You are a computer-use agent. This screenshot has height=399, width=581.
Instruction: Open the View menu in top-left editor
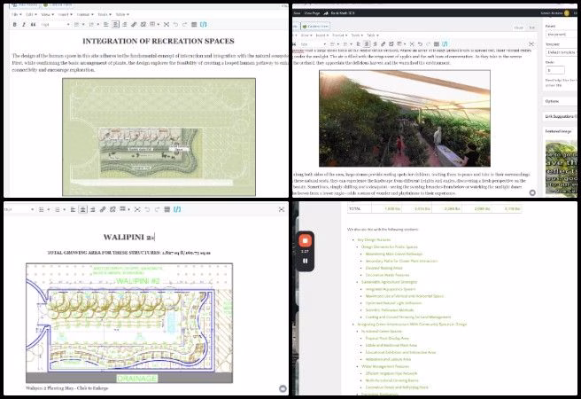point(47,14)
